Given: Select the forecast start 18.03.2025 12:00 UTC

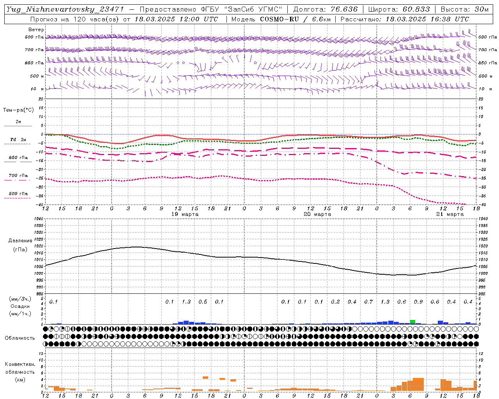Looking at the screenshot, I should tap(176, 19).
